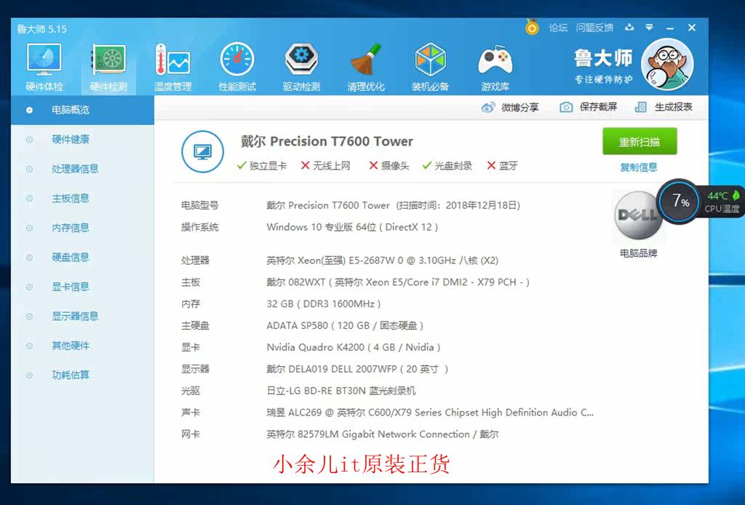745x505 pixels.
Task: Select the 硬件检测 hardware detection icon
Action: click(109, 66)
